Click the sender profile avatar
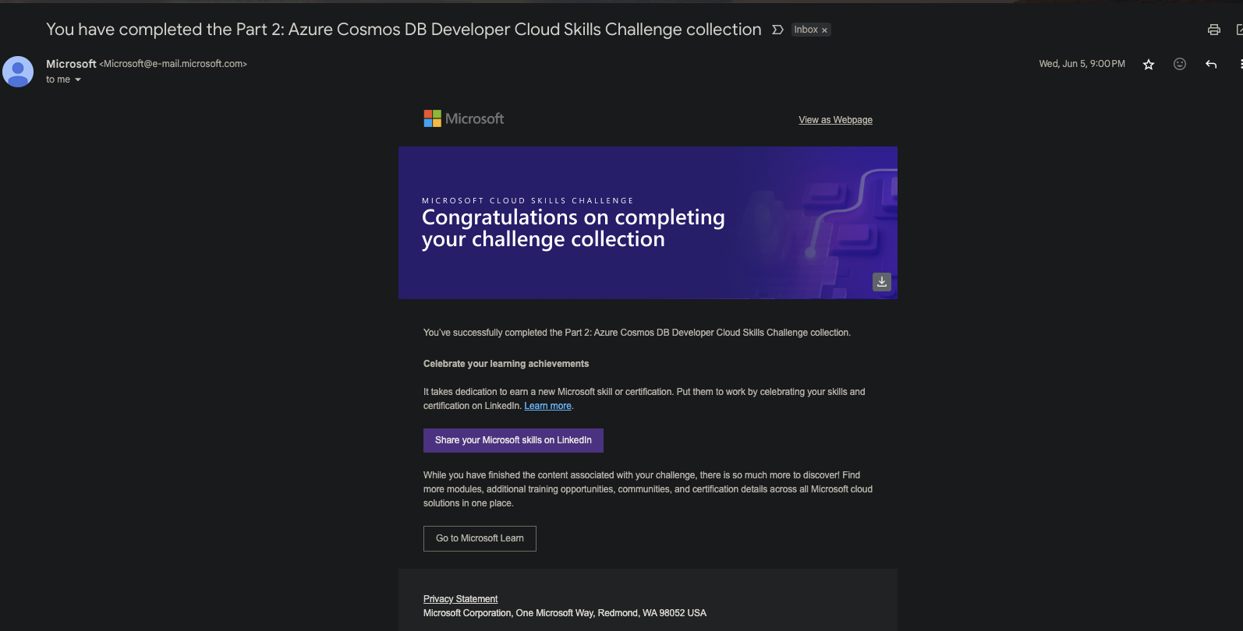The height and width of the screenshot is (631, 1243). pos(18,72)
